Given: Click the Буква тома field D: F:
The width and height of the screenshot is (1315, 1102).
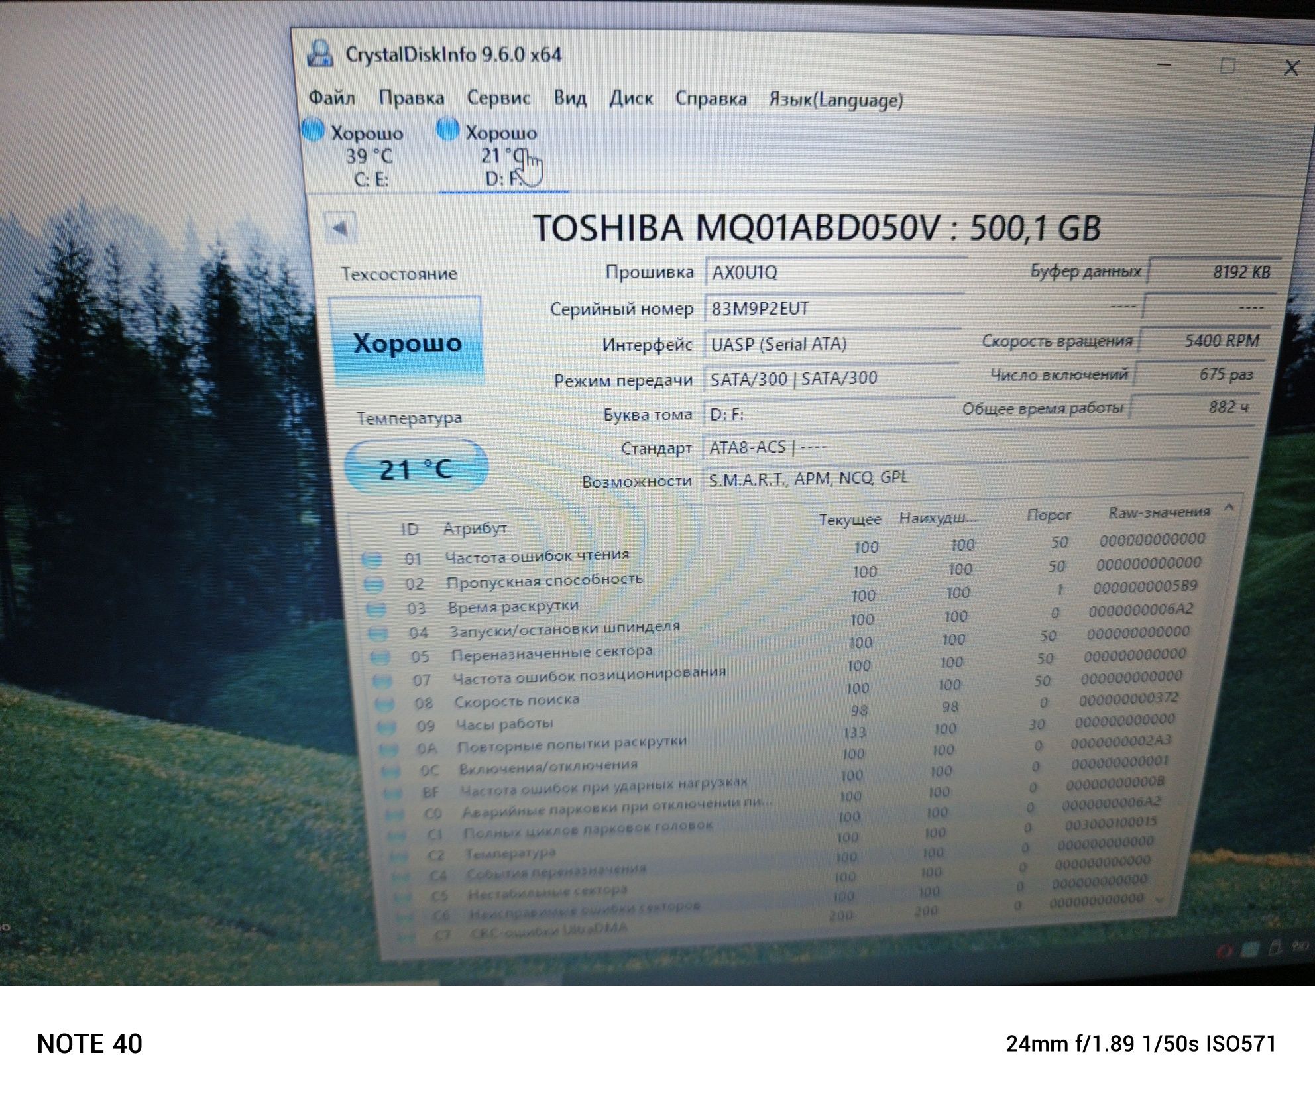Looking at the screenshot, I should [x=829, y=414].
